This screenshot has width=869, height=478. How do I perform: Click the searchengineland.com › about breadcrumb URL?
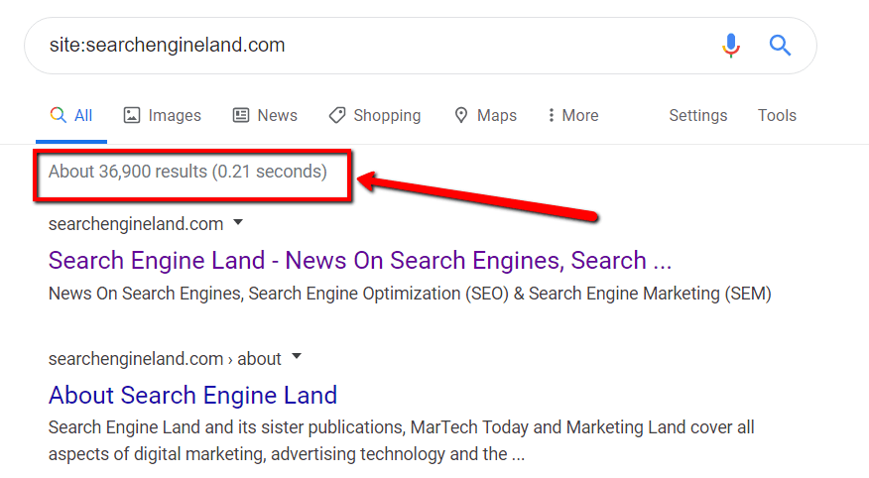165,358
